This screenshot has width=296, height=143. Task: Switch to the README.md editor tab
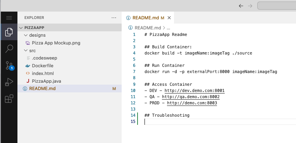pos(146,18)
